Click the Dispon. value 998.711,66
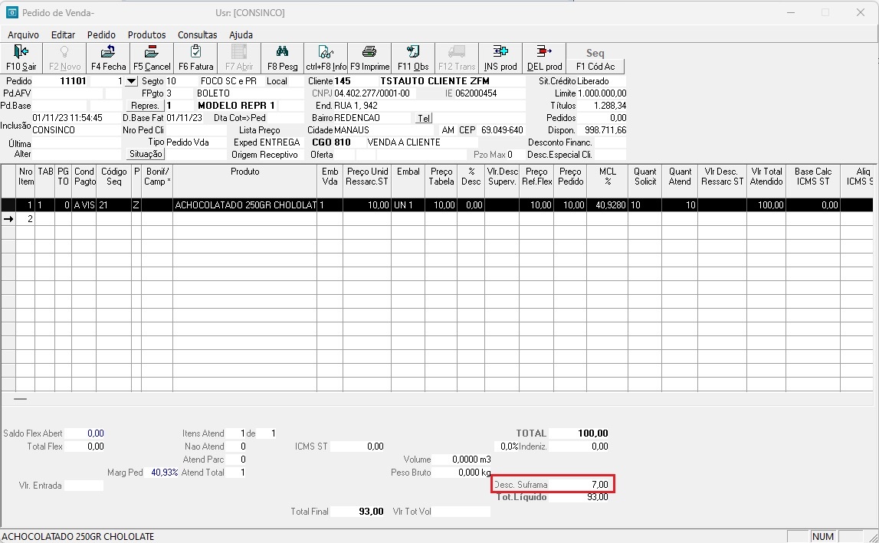Image resolution: width=879 pixels, height=543 pixels. coord(602,130)
